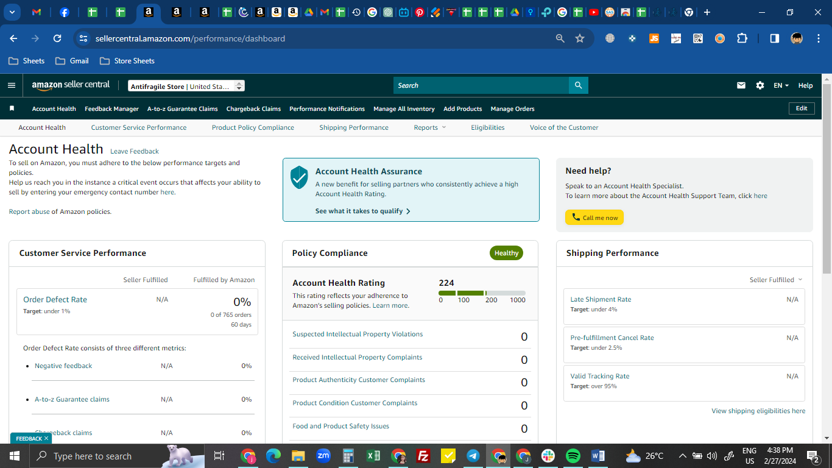The width and height of the screenshot is (832, 468).
Task: Open the Antifragile Store marketplace selector
Action: (x=186, y=86)
